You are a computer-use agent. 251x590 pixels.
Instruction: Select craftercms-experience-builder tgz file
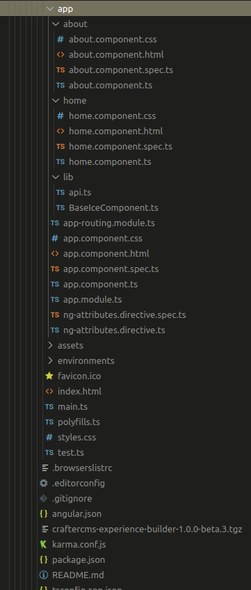tap(147, 529)
